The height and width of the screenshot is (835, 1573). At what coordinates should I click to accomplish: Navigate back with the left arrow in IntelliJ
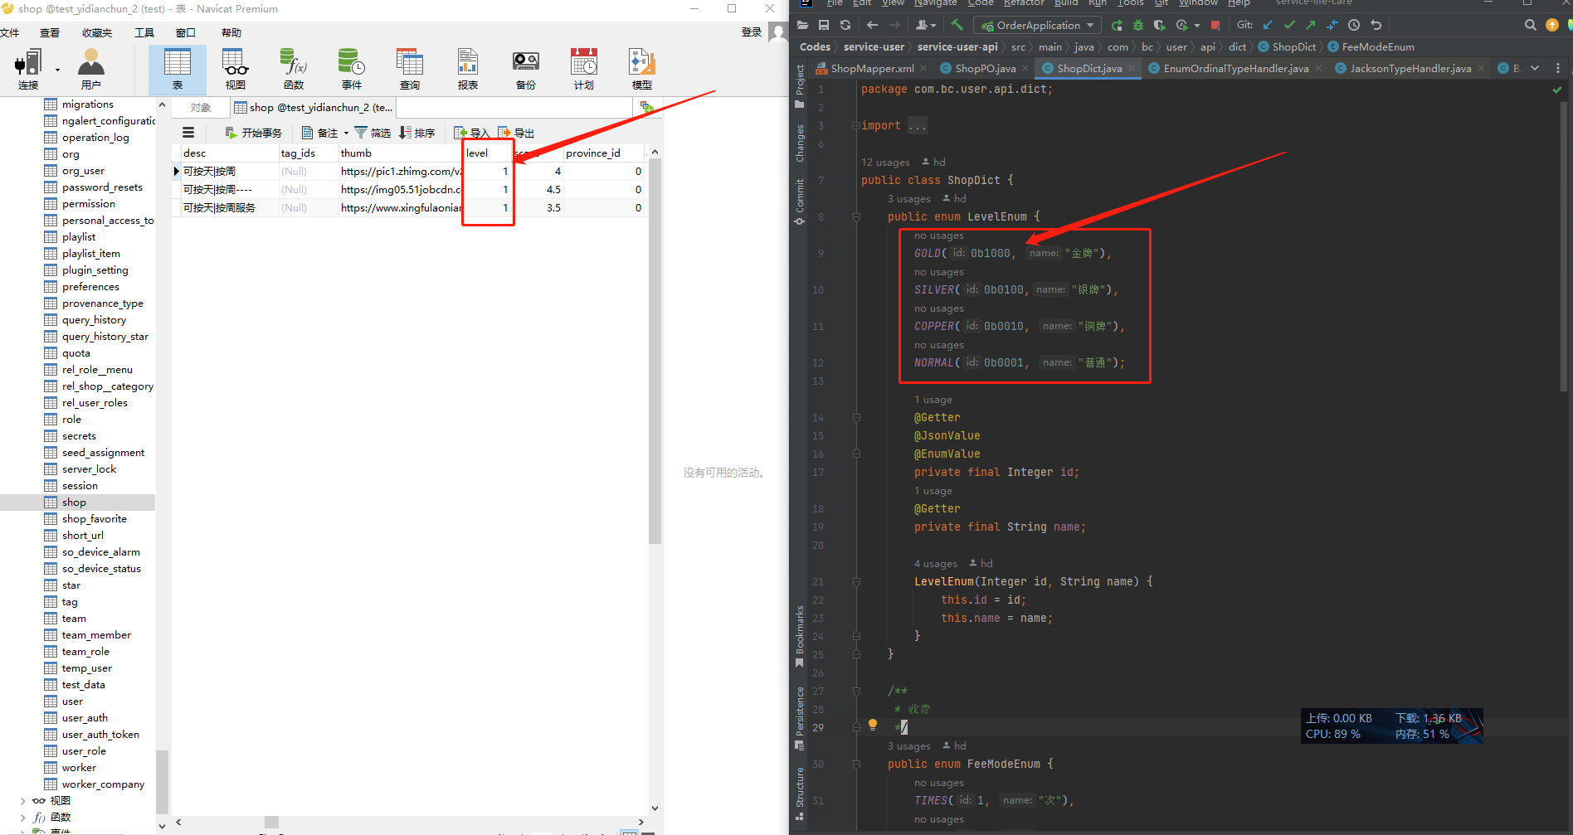click(x=873, y=25)
